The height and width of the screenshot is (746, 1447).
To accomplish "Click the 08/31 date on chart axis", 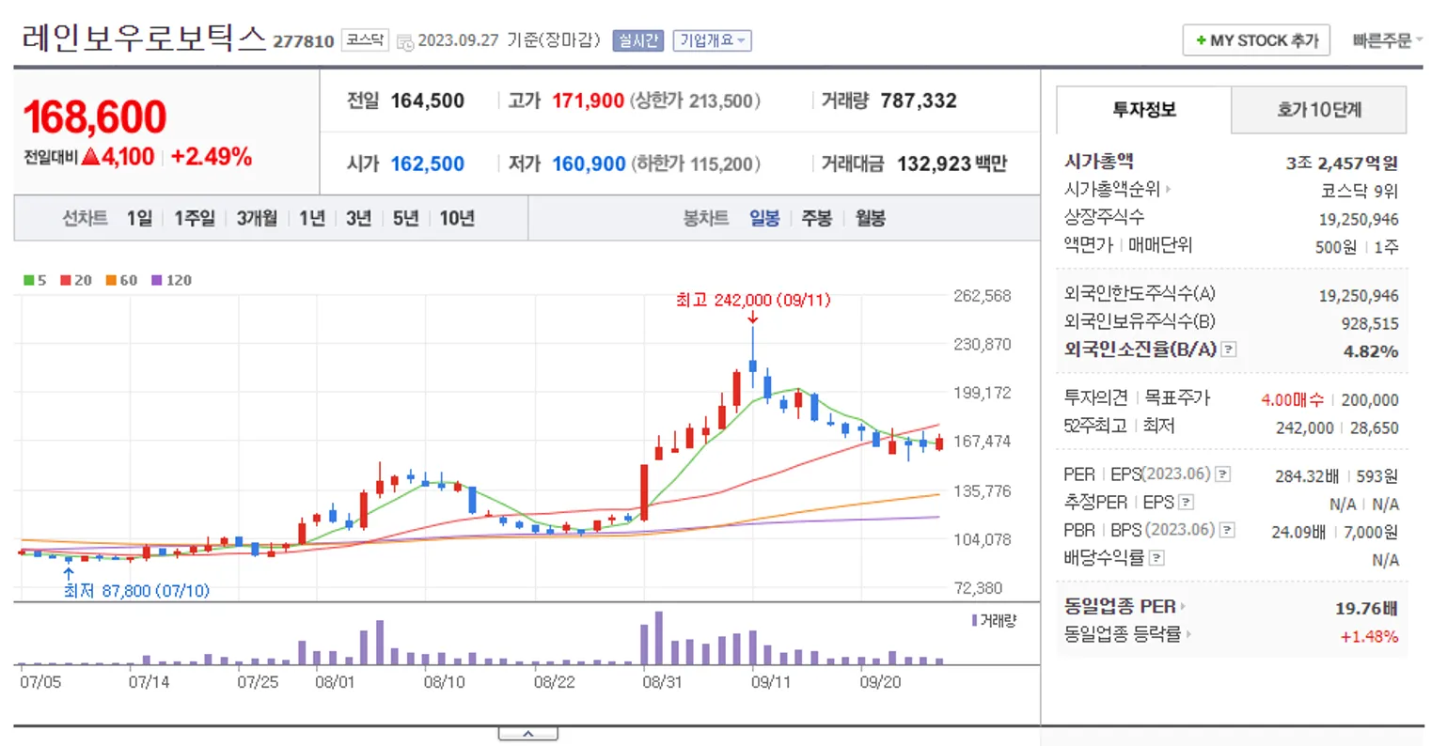I will tap(661, 682).
